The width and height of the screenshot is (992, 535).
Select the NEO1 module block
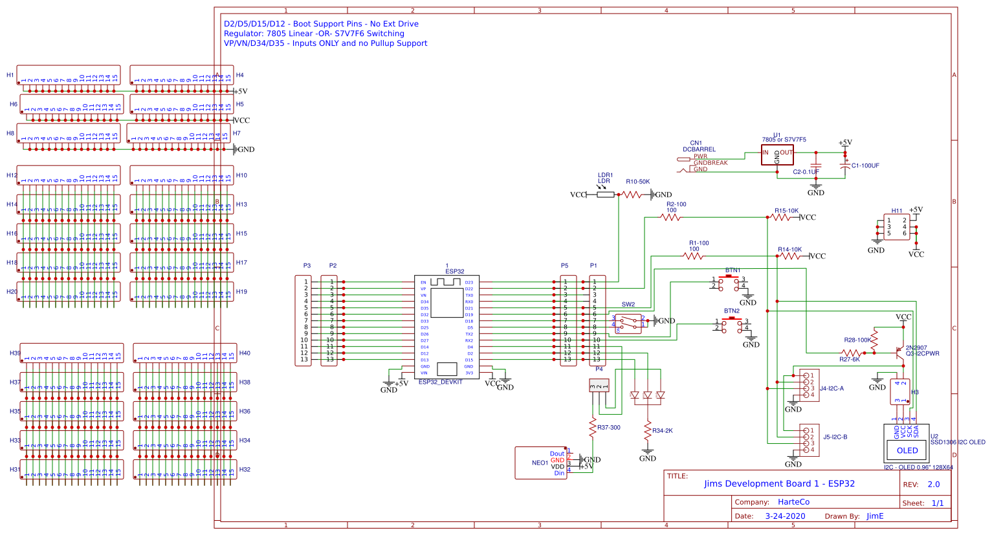pyautogui.click(x=540, y=463)
